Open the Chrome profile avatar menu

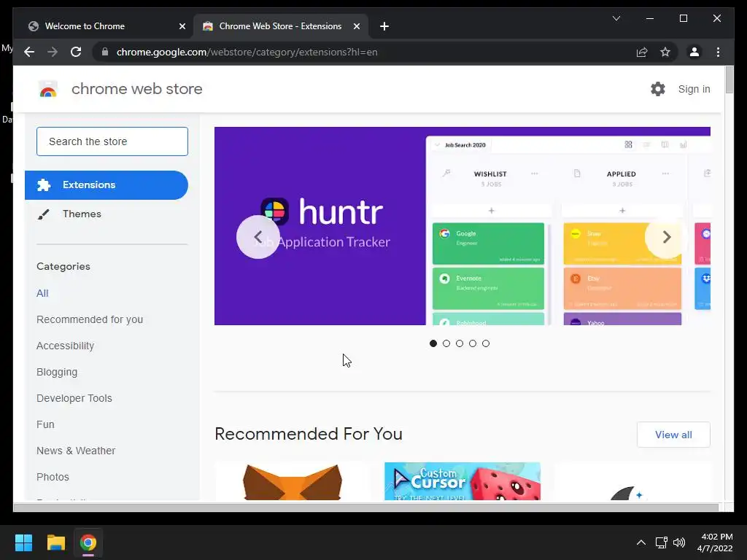[x=694, y=52]
